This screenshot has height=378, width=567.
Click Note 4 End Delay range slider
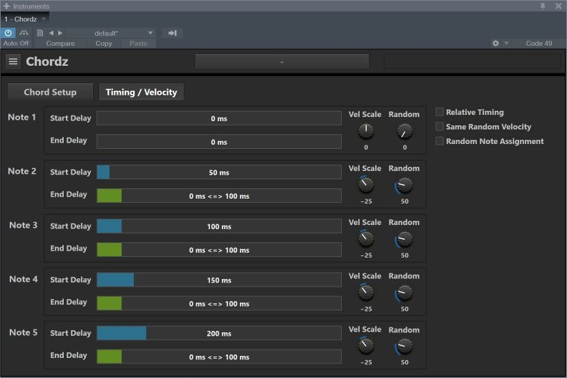[x=219, y=304]
